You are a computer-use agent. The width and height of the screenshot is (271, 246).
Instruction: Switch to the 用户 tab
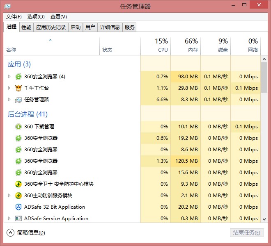pos(90,27)
